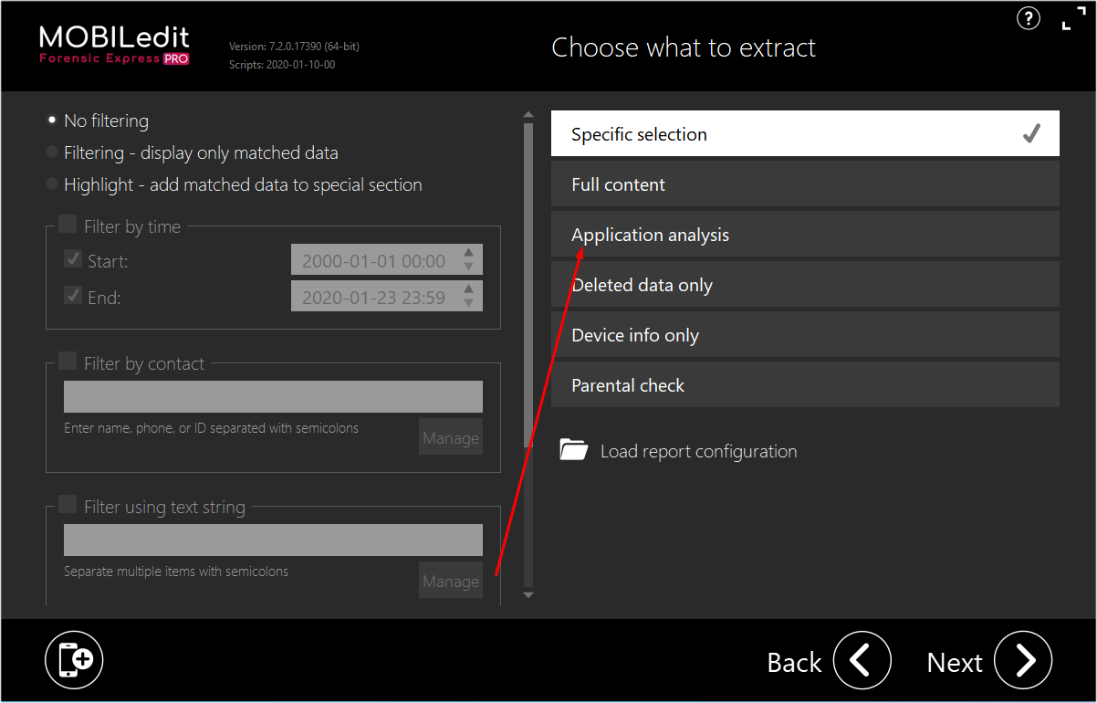Click the scrollbar down arrow of filter panel
The height and width of the screenshot is (703, 1097).
528,595
